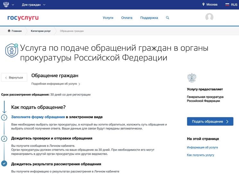Open the 'Поддержка' menu item
Viewport: 239px width, 174px height.
[x=149, y=18]
